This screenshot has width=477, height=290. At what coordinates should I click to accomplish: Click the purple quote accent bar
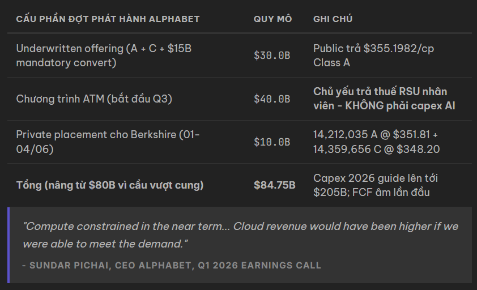pyautogui.click(x=8, y=245)
